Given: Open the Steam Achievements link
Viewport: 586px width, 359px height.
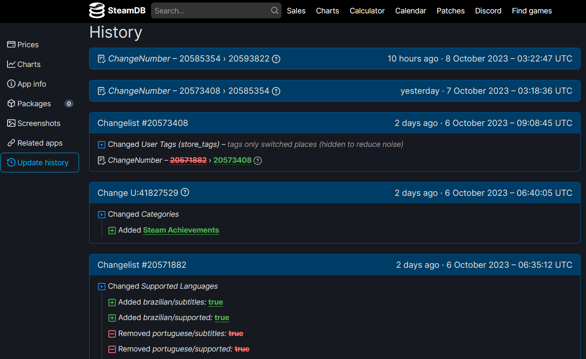Looking at the screenshot, I should (181, 230).
